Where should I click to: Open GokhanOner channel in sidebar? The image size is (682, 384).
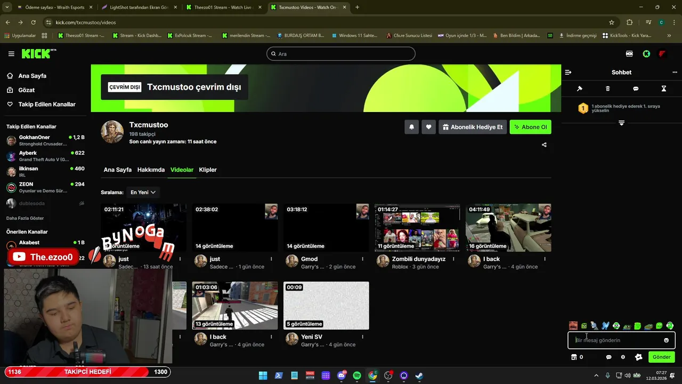(x=45, y=140)
